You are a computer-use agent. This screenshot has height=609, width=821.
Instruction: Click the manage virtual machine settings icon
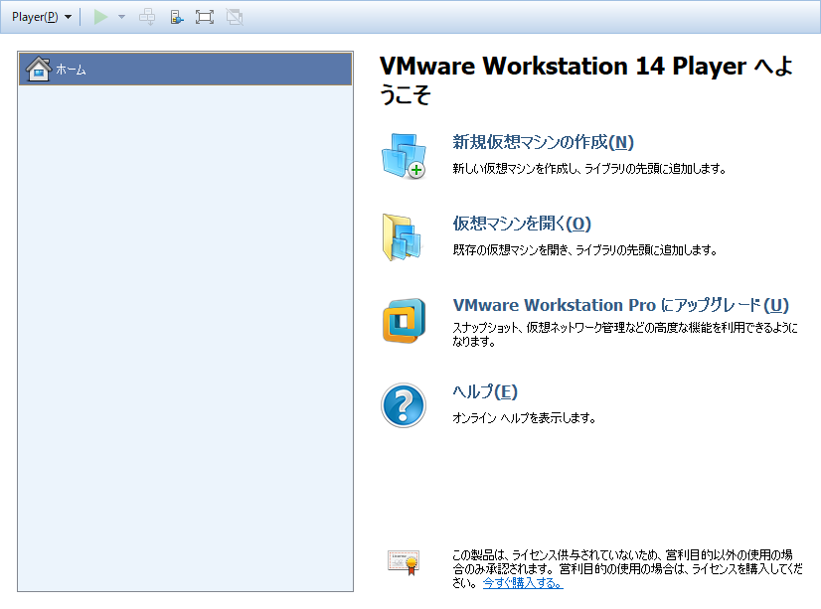[x=177, y=17]
